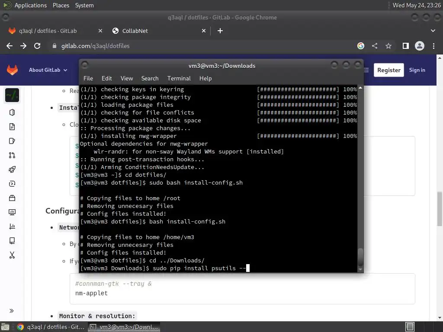Click the Sign in link
This screenshot has height=332, width=443.
[417, 70]
